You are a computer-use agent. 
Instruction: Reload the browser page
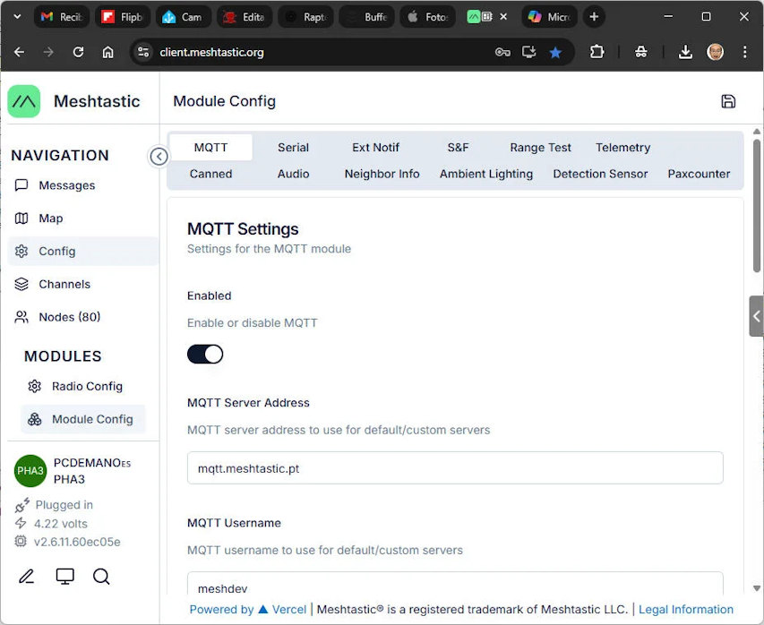pos(78,52)
